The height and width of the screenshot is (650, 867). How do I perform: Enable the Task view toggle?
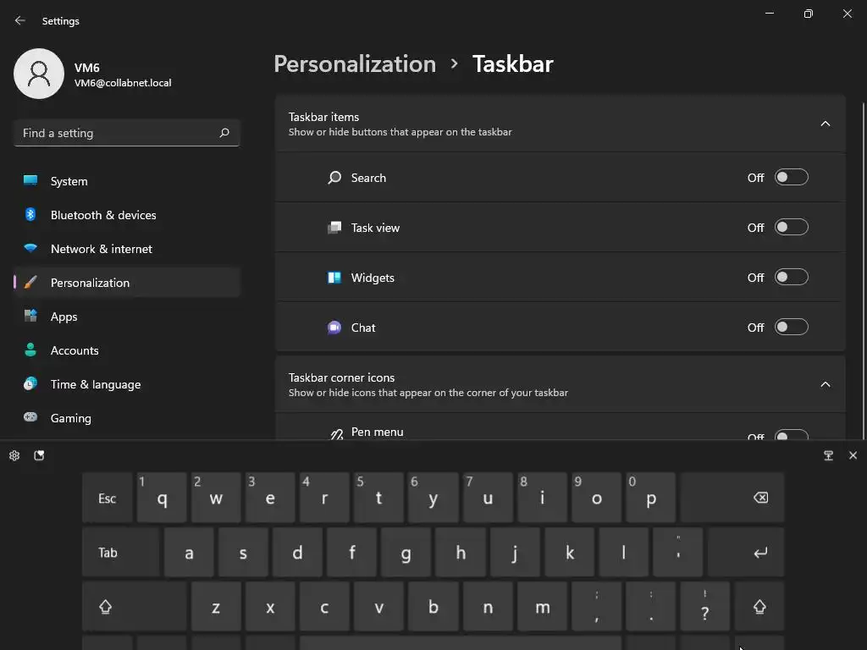791,228
